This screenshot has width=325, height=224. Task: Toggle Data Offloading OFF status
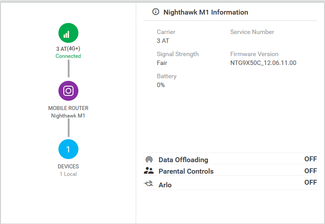pyautogui.click(x=310, y=159)
